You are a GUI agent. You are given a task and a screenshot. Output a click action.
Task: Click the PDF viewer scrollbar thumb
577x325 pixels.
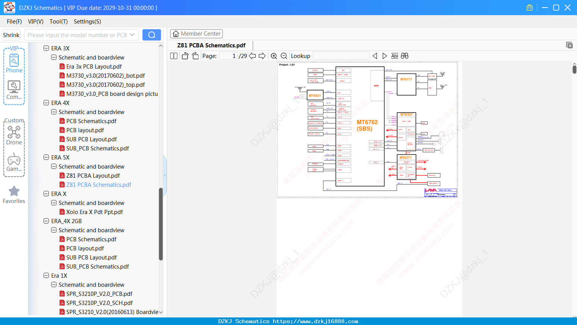574,69
